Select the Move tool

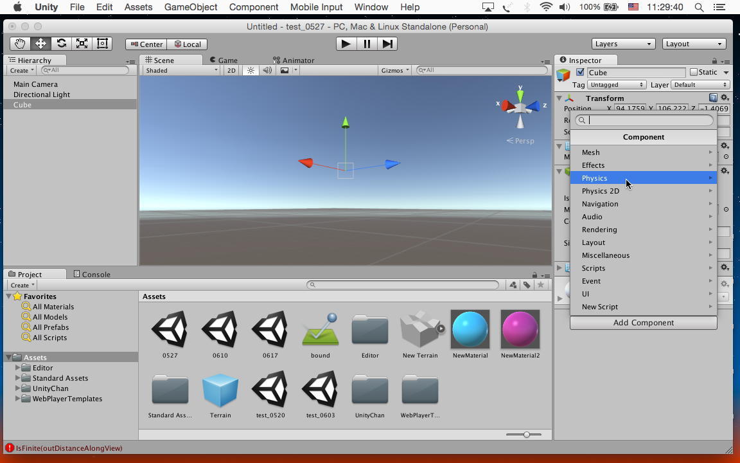[x=40, y=44]
